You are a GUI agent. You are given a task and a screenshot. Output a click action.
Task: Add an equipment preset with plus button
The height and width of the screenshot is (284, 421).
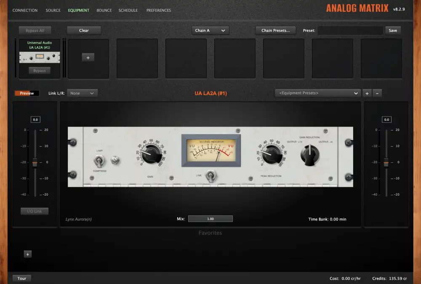coord(367,93)
